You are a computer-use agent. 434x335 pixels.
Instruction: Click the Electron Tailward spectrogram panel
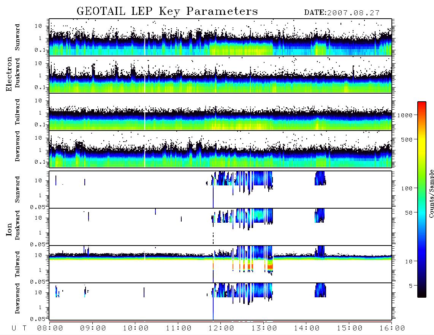pyautogui.click(x=220, y=112)
